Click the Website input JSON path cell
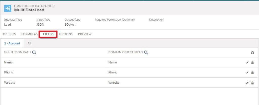 pos(10,83)
